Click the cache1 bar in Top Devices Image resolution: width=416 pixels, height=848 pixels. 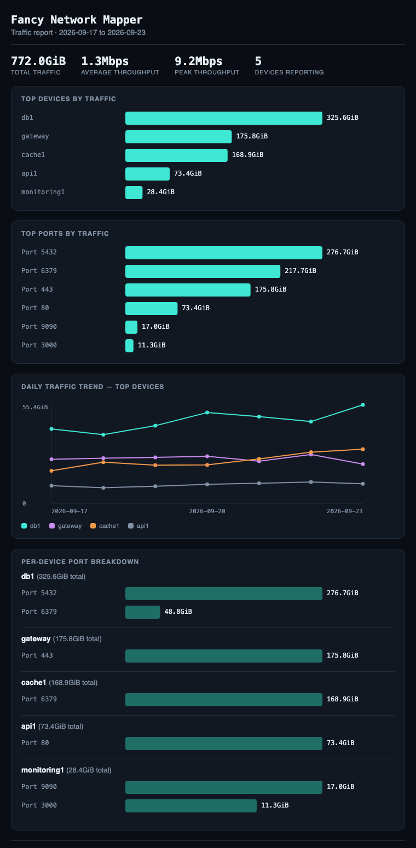(176, 155)
